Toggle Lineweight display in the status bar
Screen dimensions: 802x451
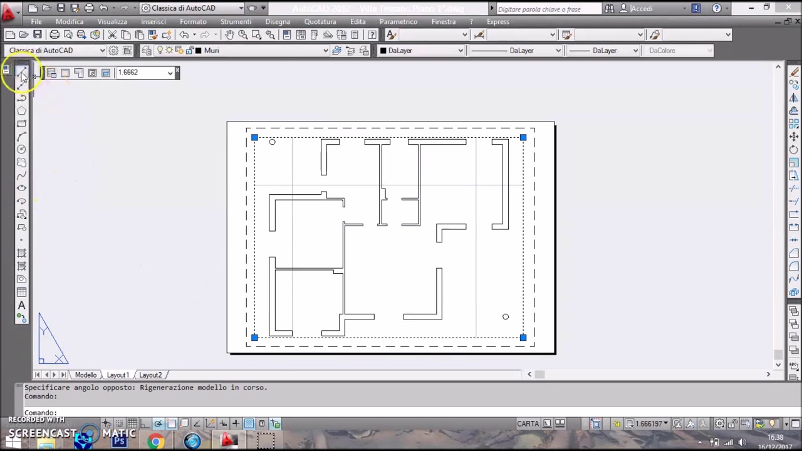pyautogui.click(x=236, y=423)
